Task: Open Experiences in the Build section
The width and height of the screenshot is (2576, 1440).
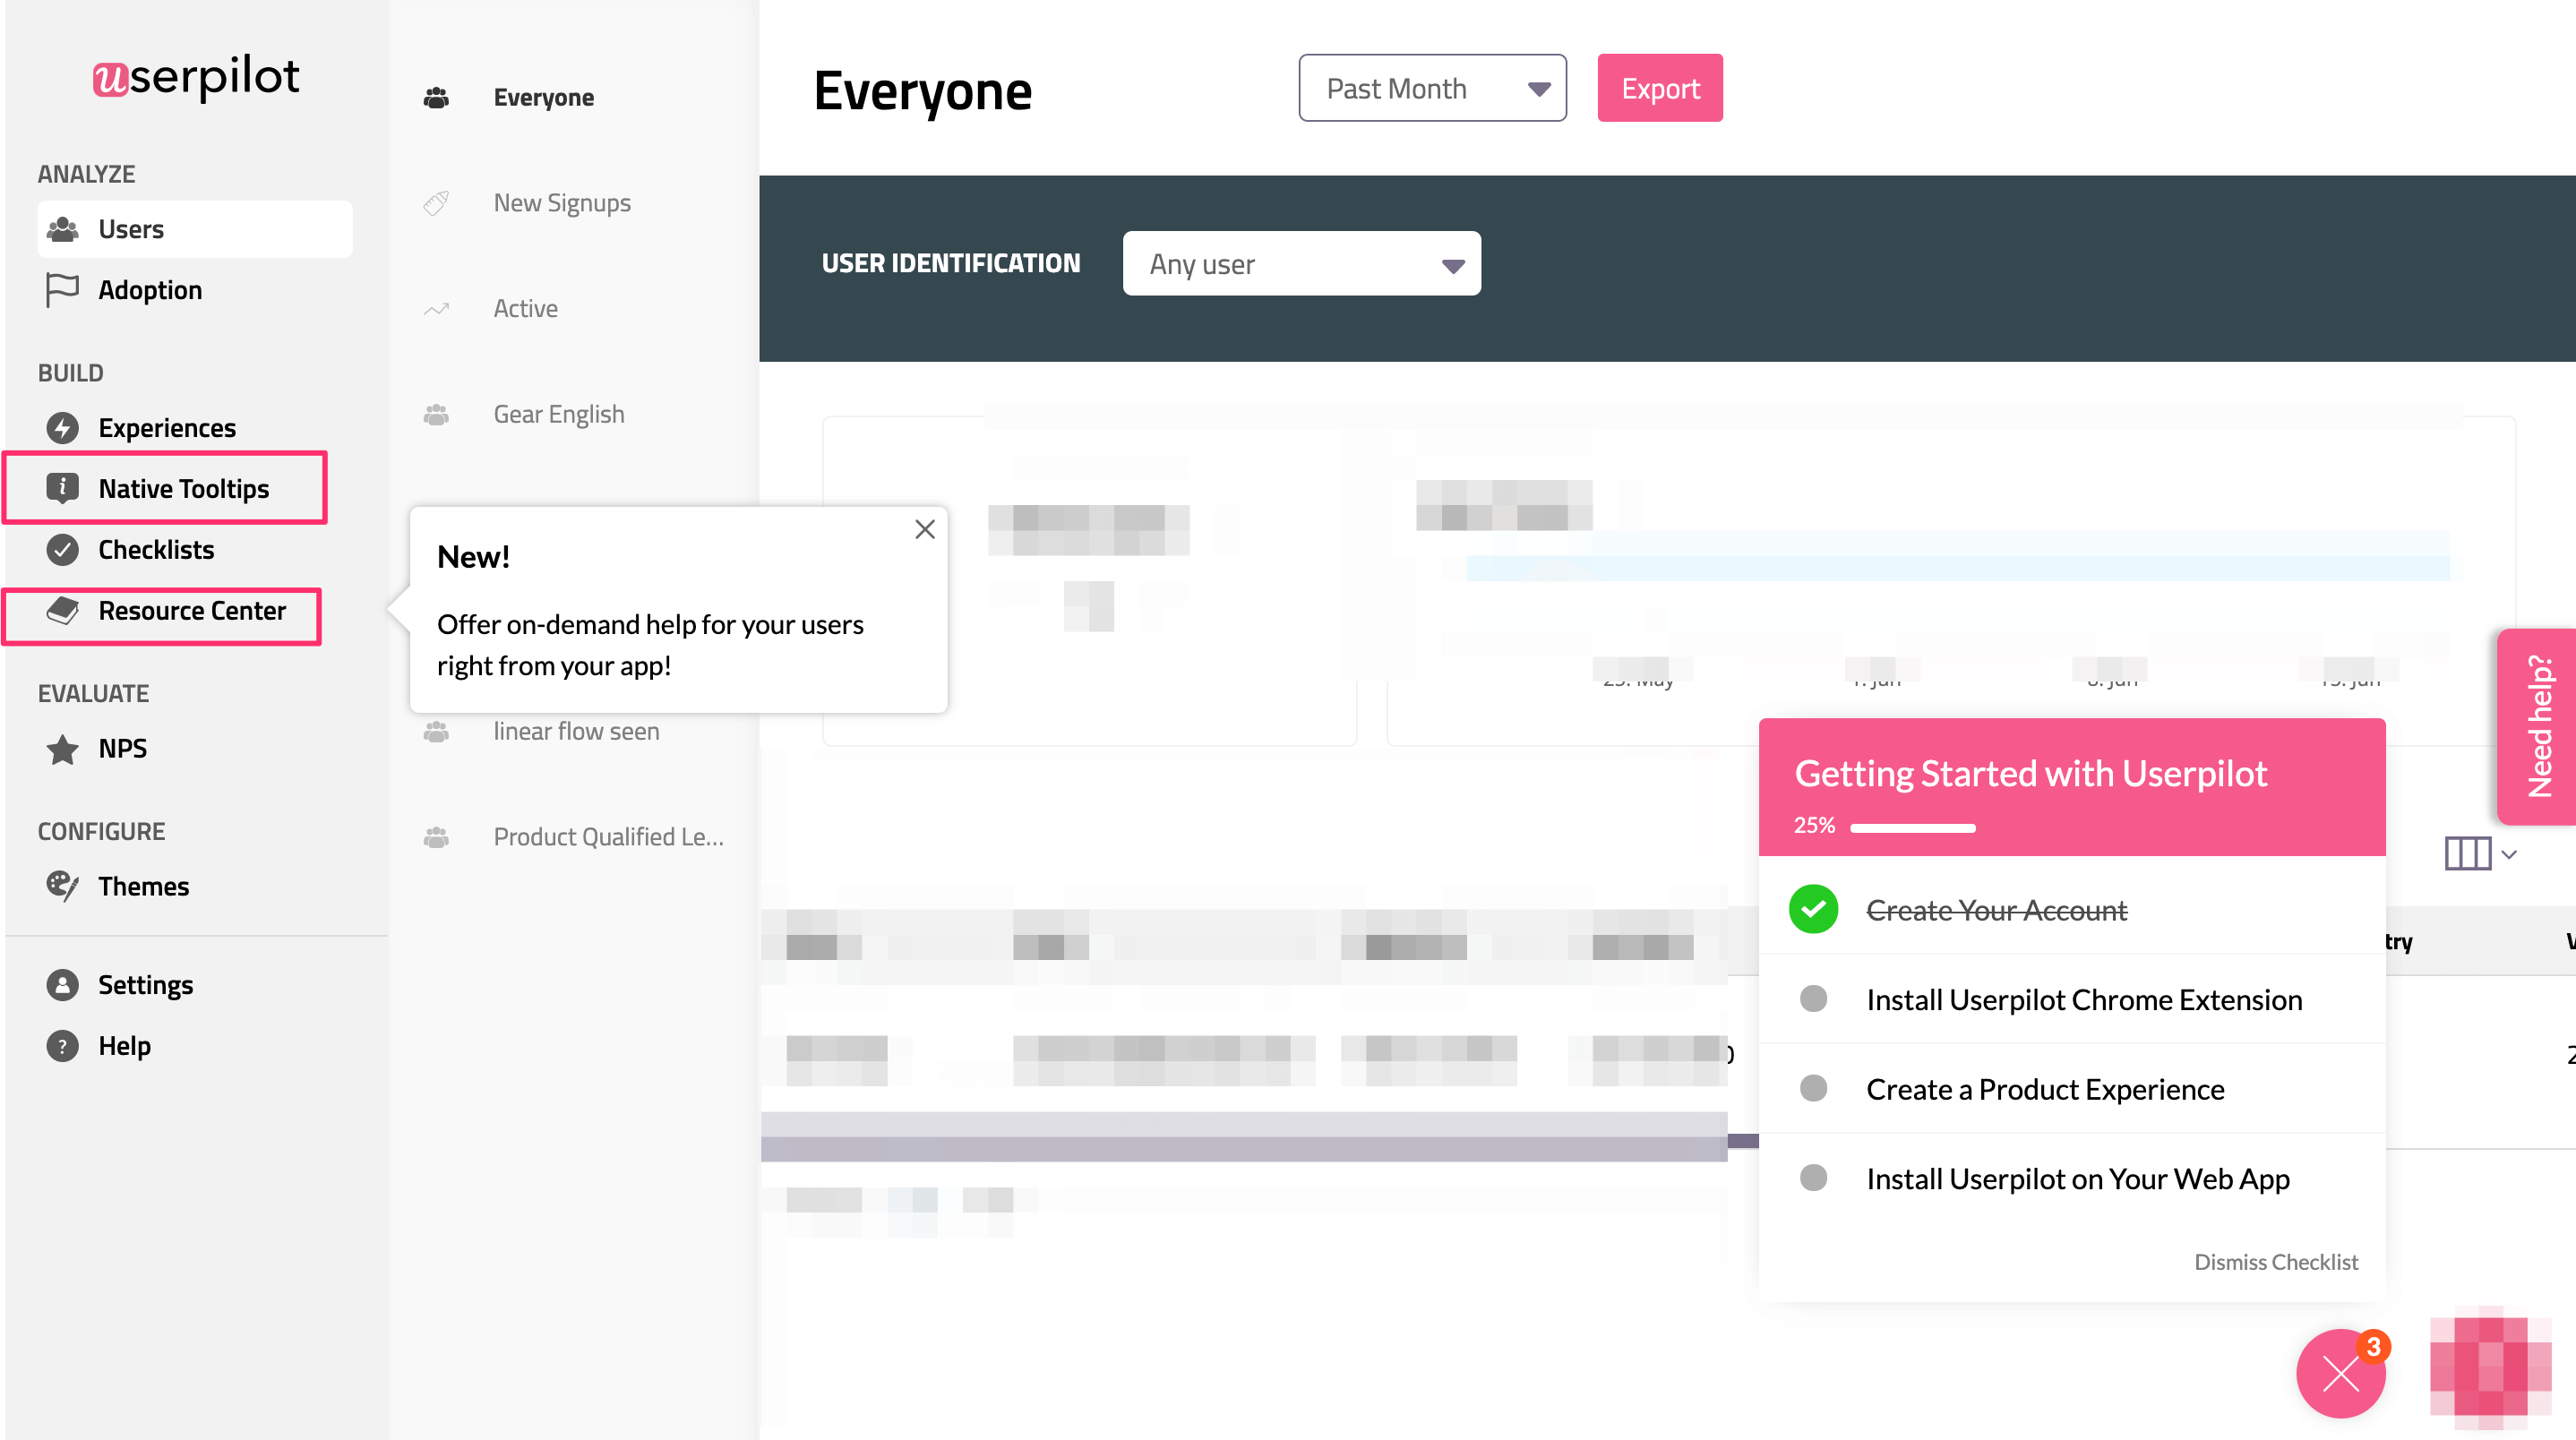Action: pos(167,428)
